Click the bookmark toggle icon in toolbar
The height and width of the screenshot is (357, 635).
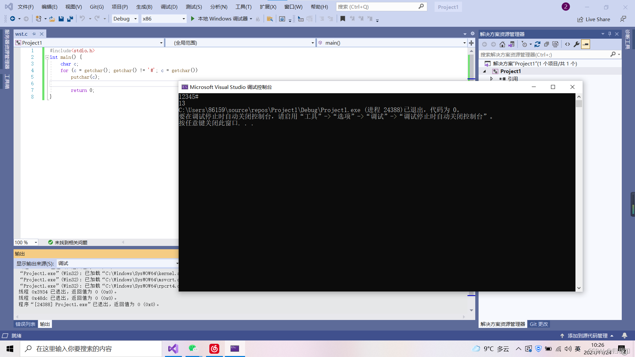pyautogui.click(x=343, y=19)
